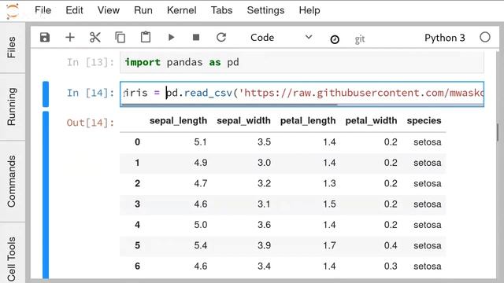Paste the cell with the clipboard icon

[146, 37]
